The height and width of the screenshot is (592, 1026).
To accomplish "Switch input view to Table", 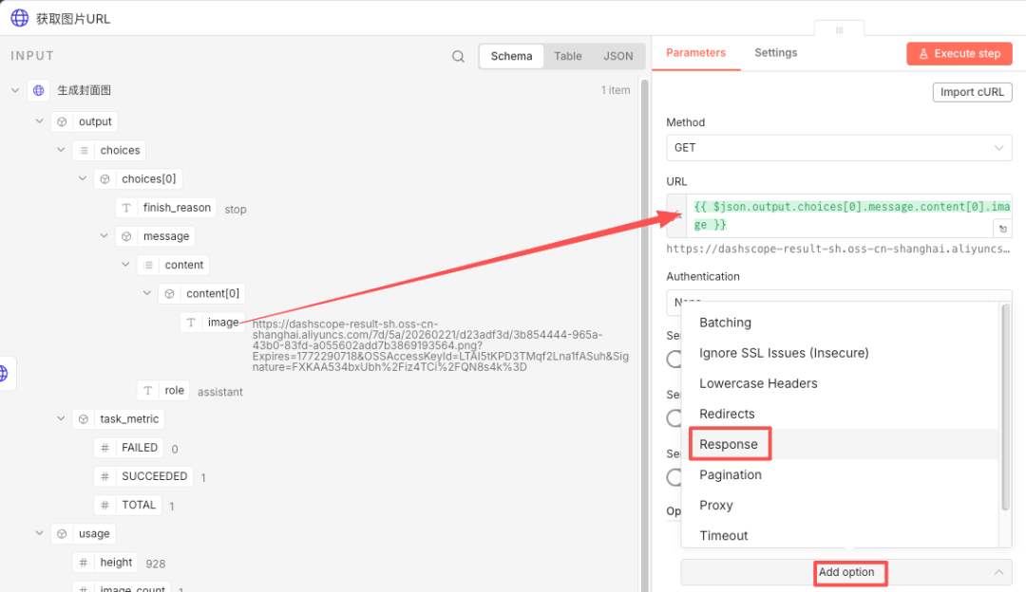I will 567,57.
